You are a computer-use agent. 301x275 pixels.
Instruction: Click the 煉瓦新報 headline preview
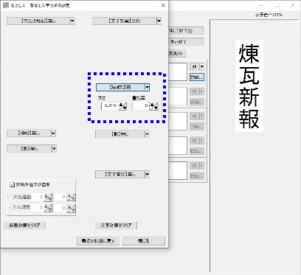click(249, 86)
